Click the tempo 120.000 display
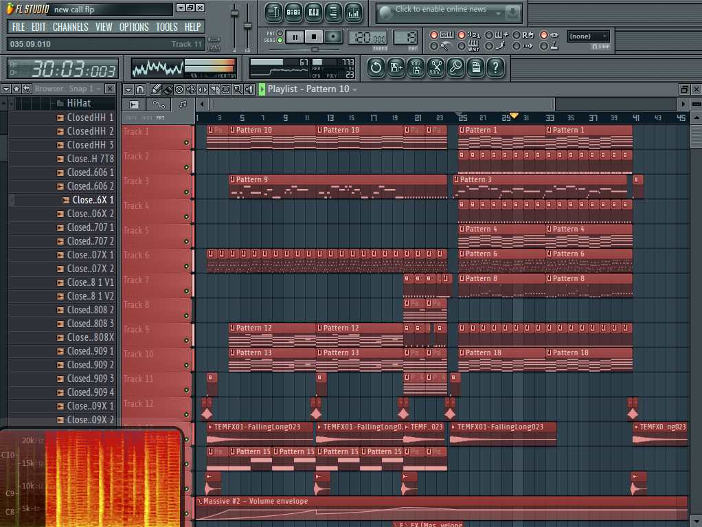This screenshot has width=702, height=527. point(367,38)
